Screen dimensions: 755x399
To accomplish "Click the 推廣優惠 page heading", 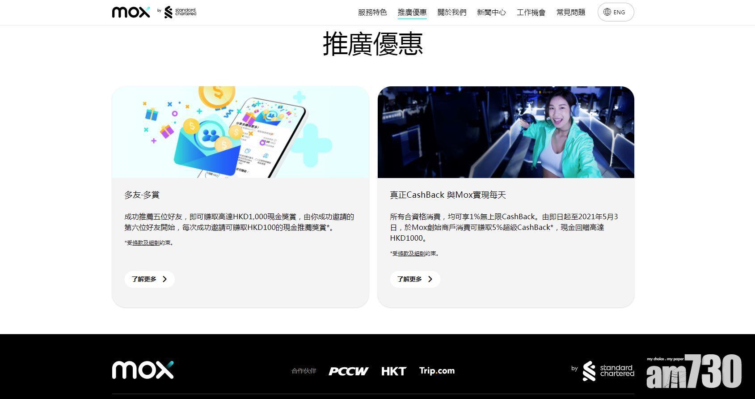I will tap(373, 43).
